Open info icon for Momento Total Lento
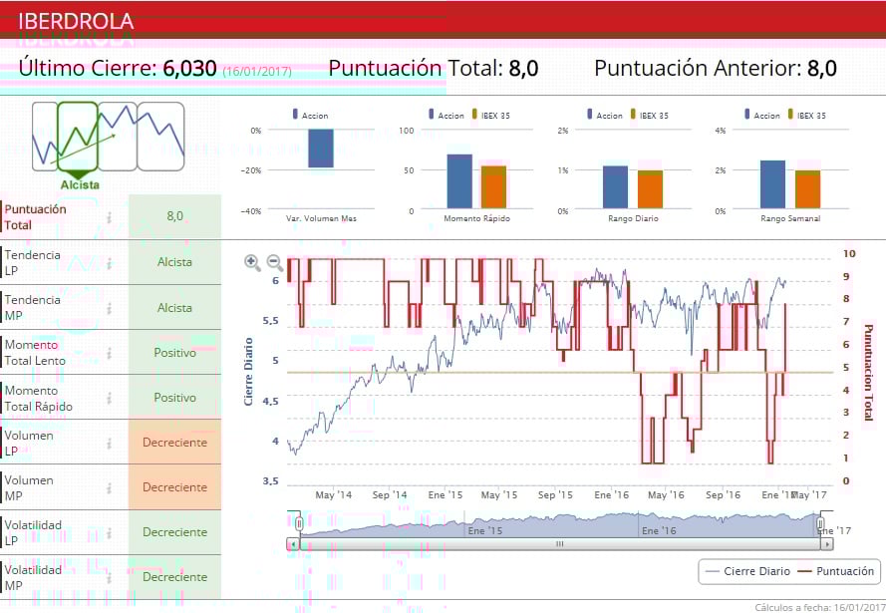 [x=109, y=354]
